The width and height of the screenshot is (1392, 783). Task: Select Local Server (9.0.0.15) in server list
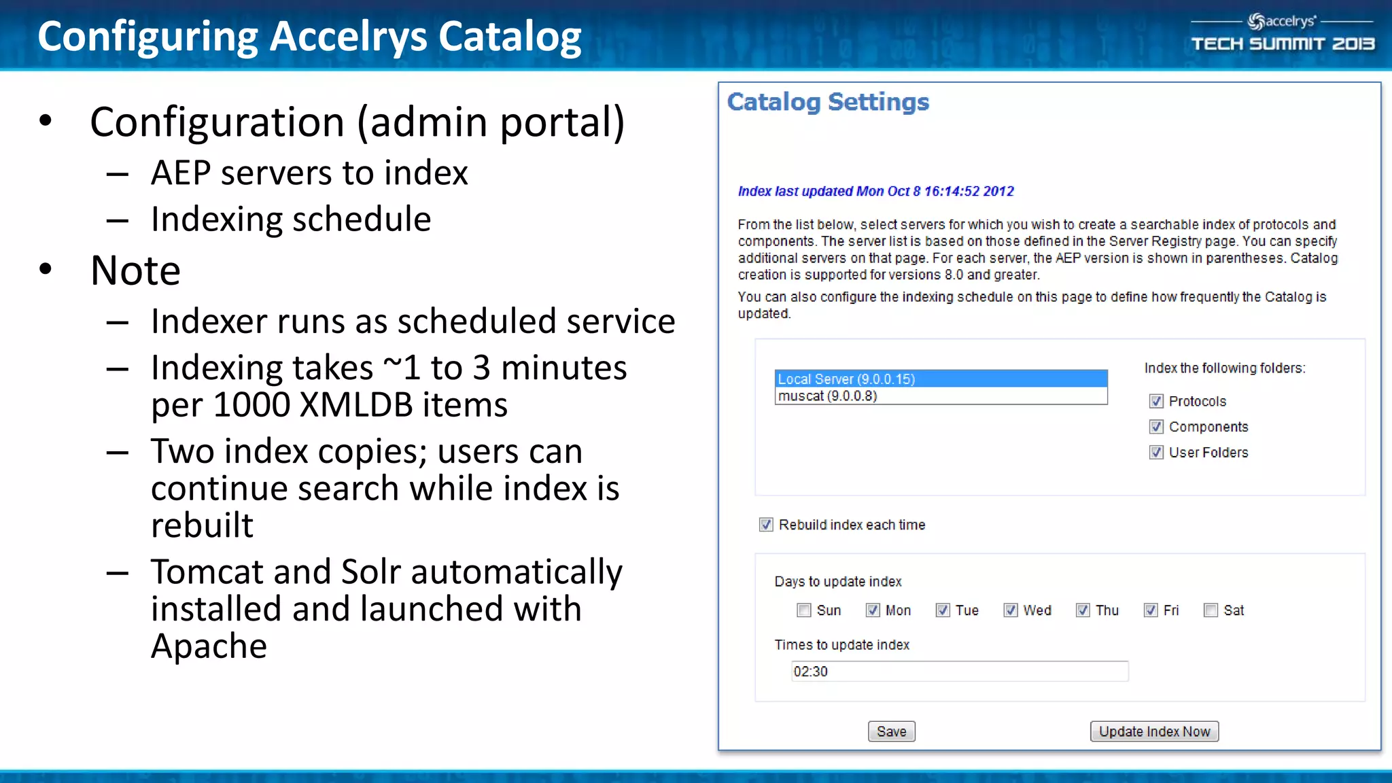pyautogui.click(x=941, y=379)
